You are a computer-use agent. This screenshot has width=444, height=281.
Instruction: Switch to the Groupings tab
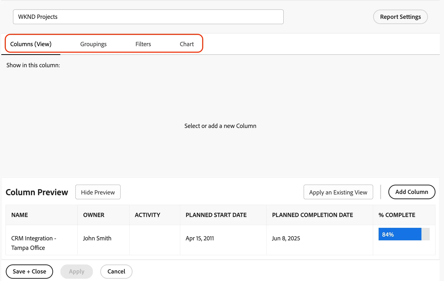pos(93,44)
